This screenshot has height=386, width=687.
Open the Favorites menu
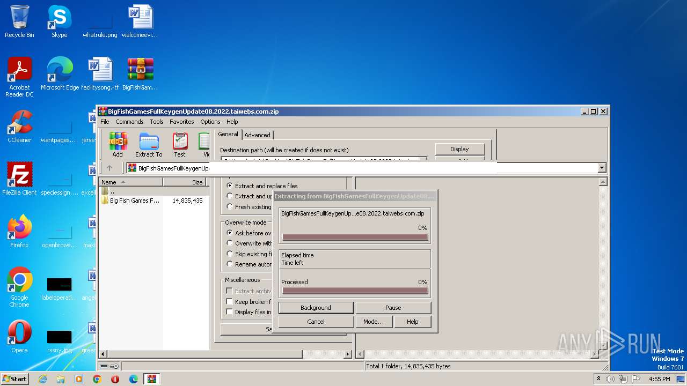click(182, 122)
